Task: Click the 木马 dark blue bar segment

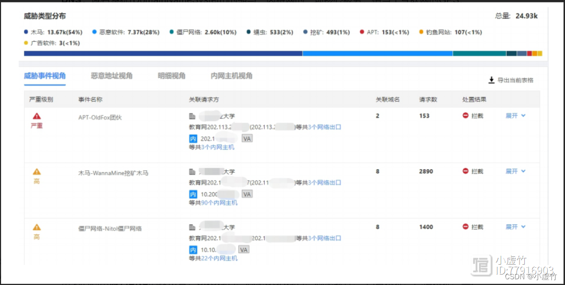Action: 163,53
